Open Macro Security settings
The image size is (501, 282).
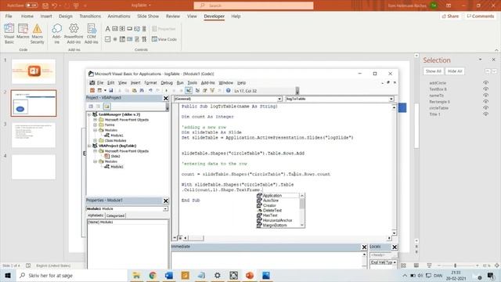click(x=37, y=33)
